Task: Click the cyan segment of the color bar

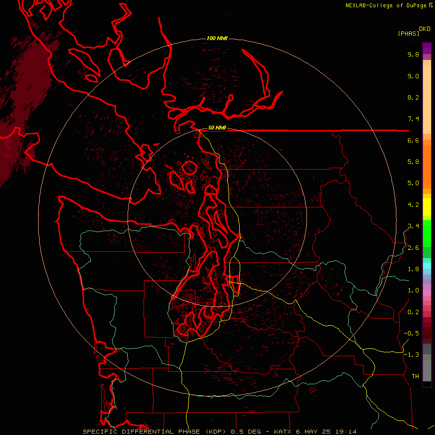Action: click(427, 266)
